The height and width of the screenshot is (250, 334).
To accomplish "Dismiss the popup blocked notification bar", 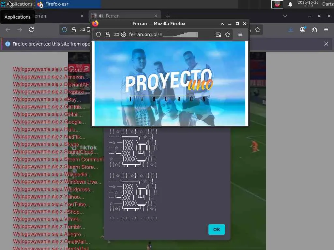I will (326, 44).
